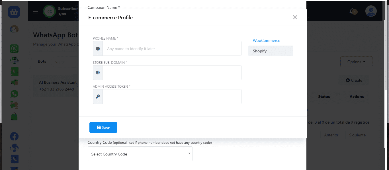Select the WooCommerce tab
The width and height of the screenshot is (389, 170).
coord(266,40)
